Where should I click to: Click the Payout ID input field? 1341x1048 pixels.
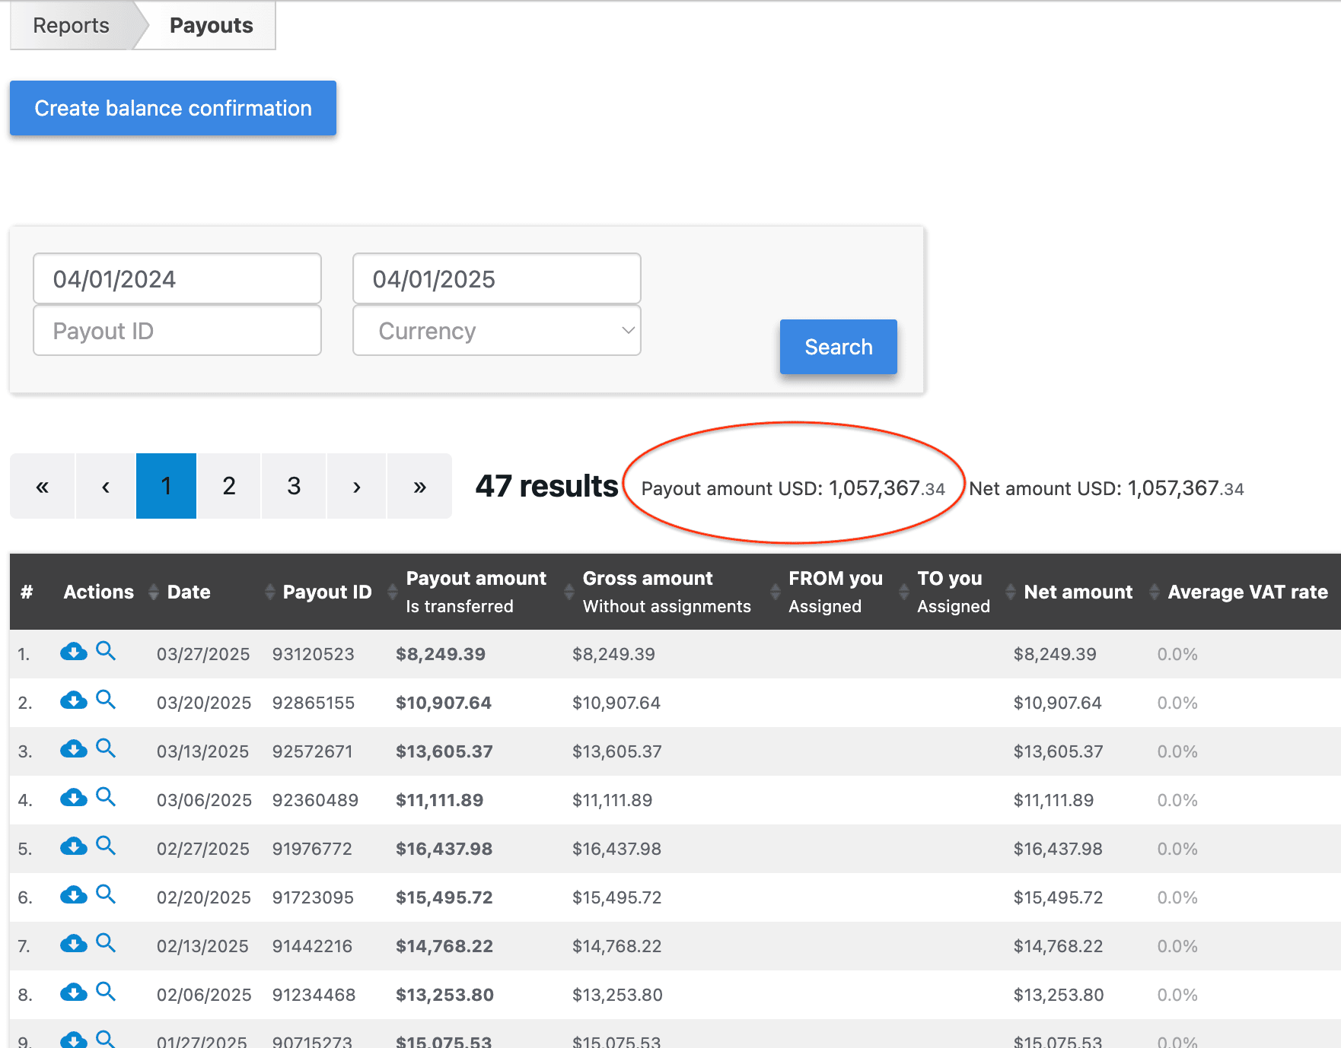[177, 331]
